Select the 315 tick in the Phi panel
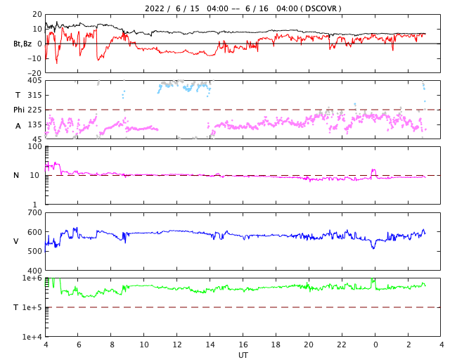 [34, 95]
